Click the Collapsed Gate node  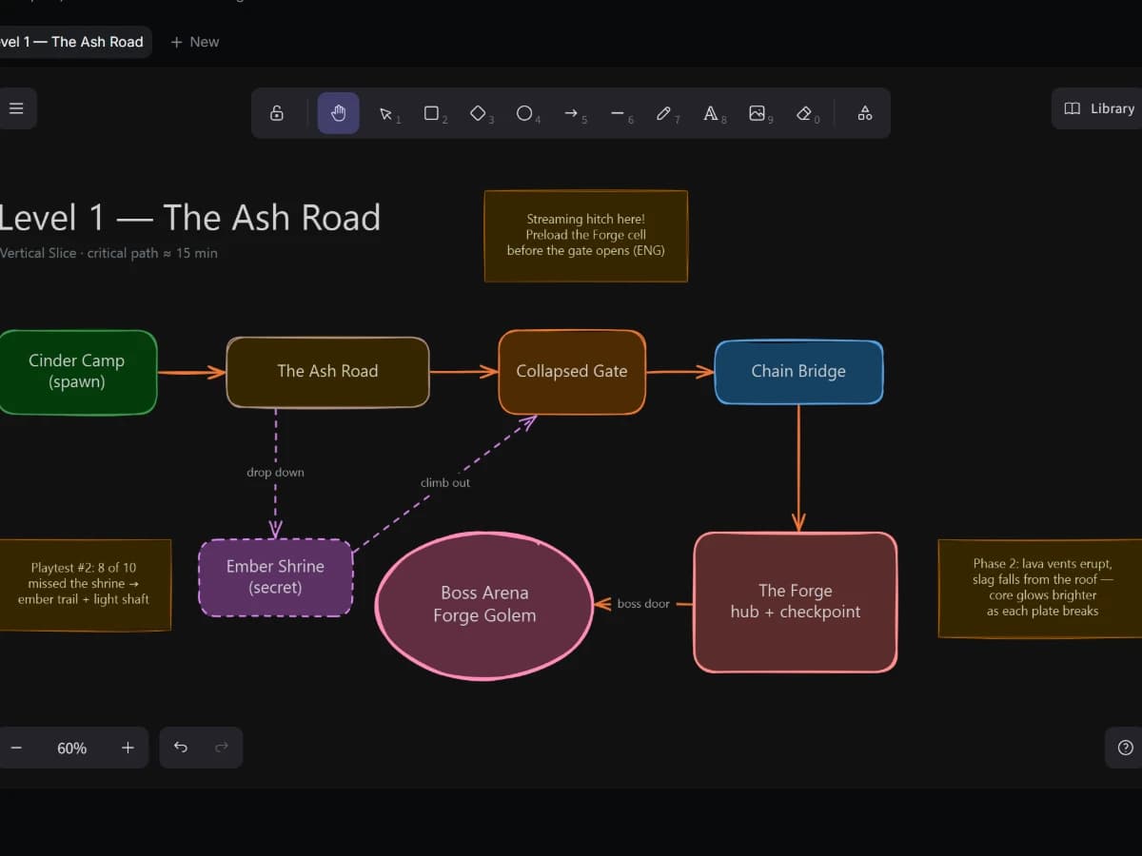coord(572,372)
